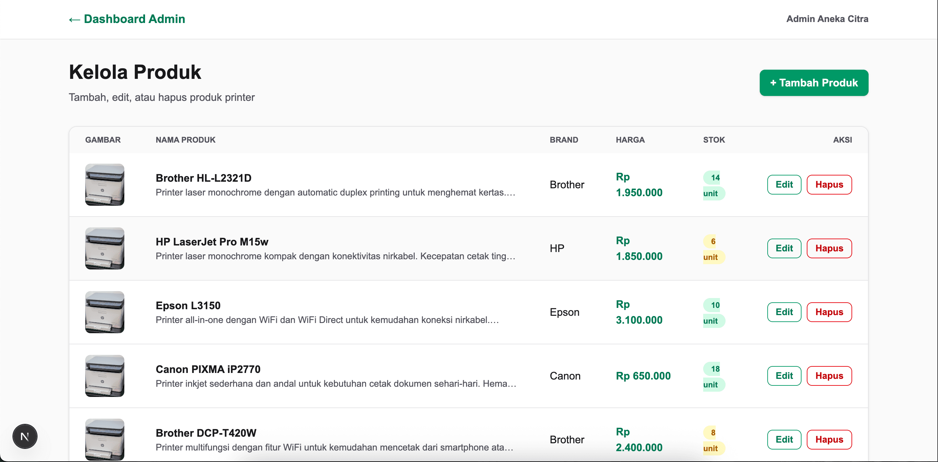938x462 pixels.
Task: Click the subtitle 'Tambah, edit, atau hapus produk printer'
Action: [x=162, y=97]
